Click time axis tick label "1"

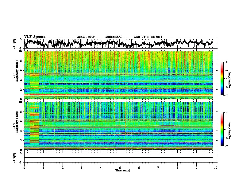pyautogui.click(x=43, y=167)
